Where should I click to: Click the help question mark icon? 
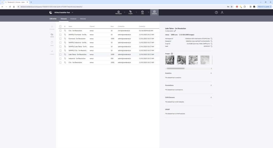coord(216,12)
